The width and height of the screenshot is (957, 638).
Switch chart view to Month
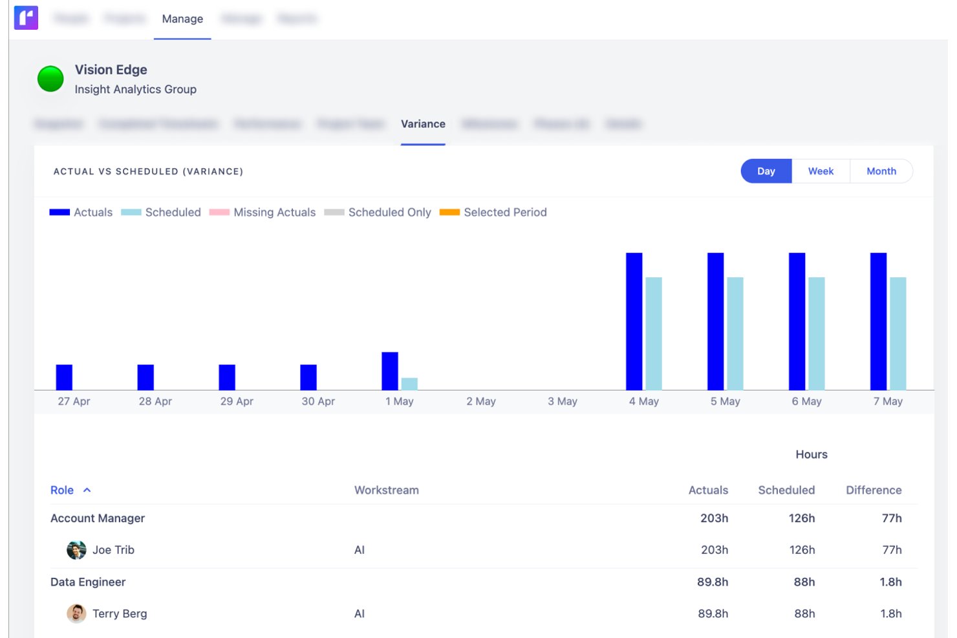pyautogui.click(x=881, y=171)
